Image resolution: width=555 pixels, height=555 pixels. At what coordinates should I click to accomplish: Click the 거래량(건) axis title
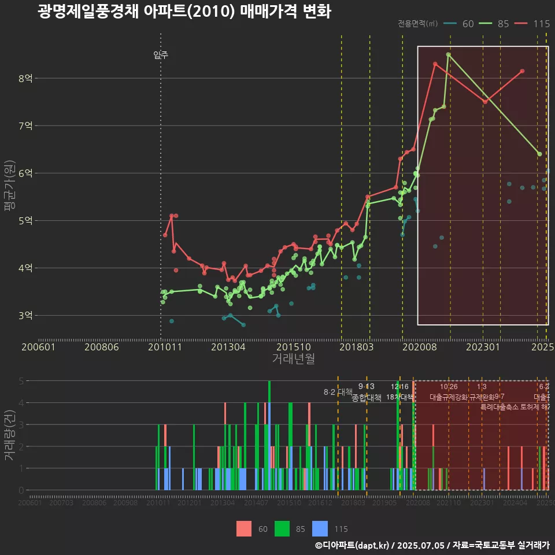[9, 435]
